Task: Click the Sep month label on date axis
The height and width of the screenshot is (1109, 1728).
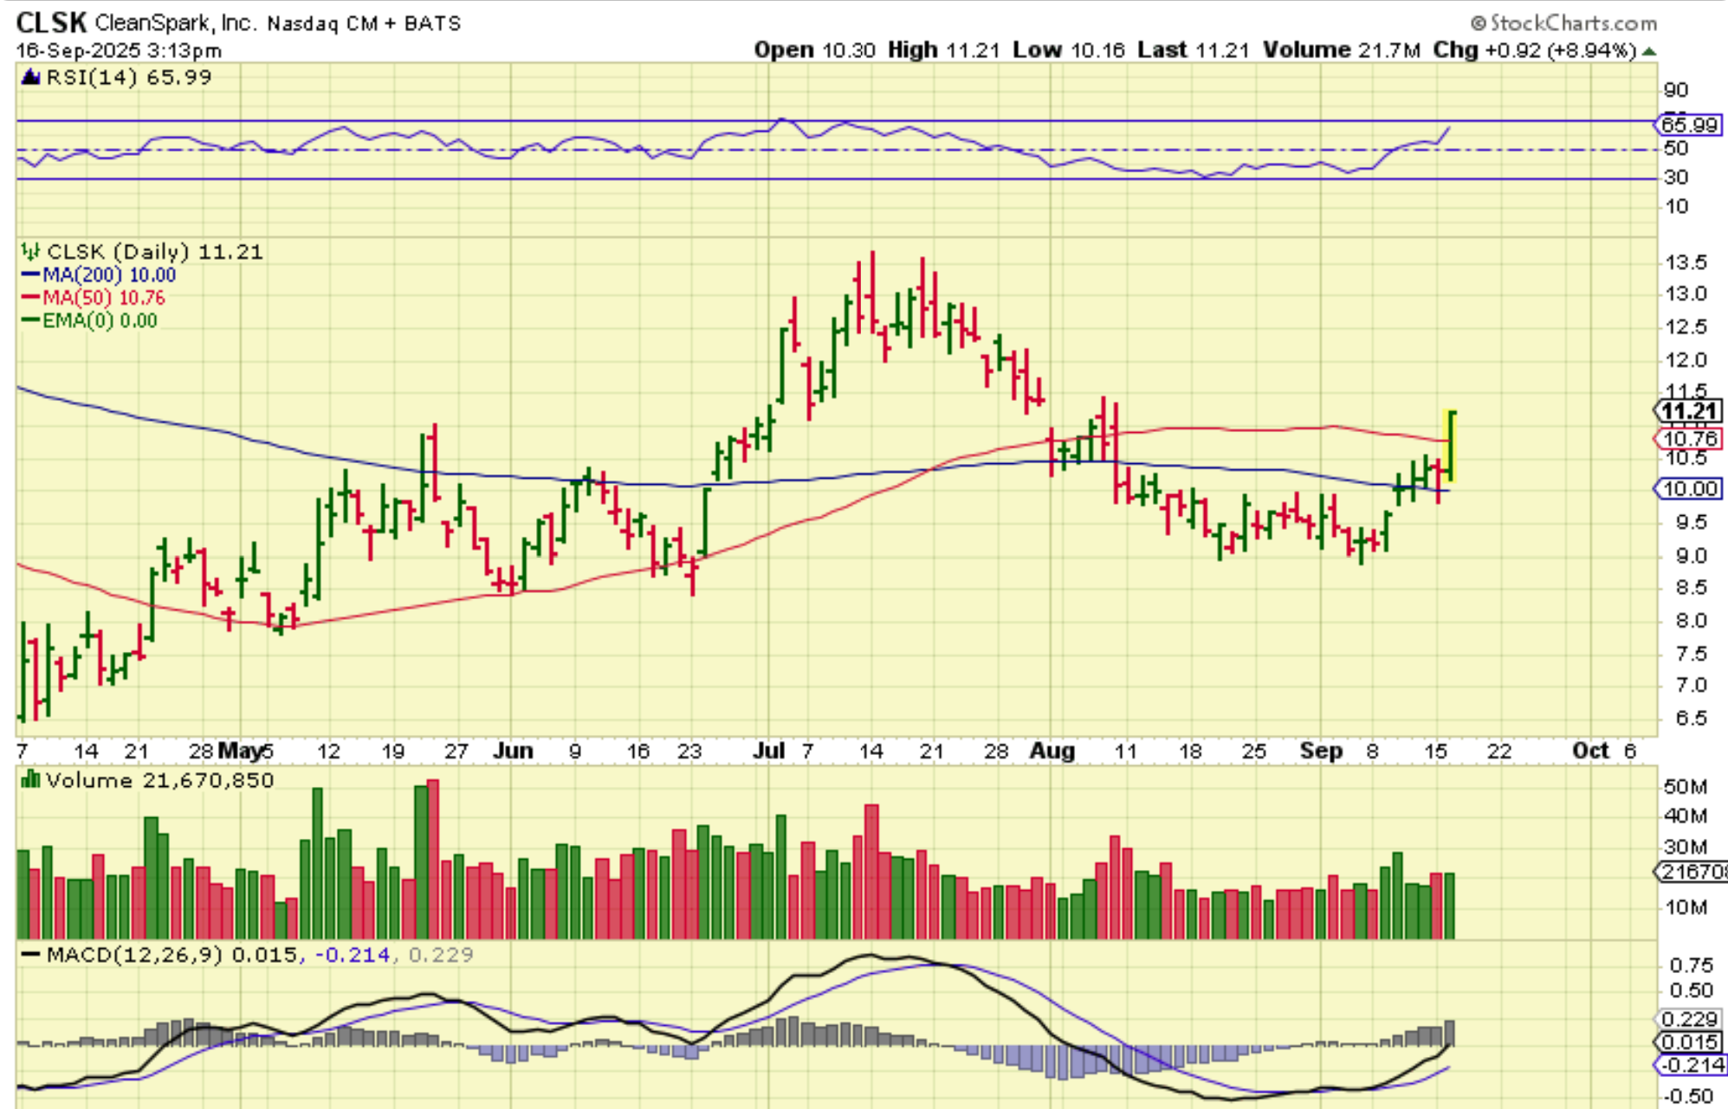Action: pos(1321,751)
